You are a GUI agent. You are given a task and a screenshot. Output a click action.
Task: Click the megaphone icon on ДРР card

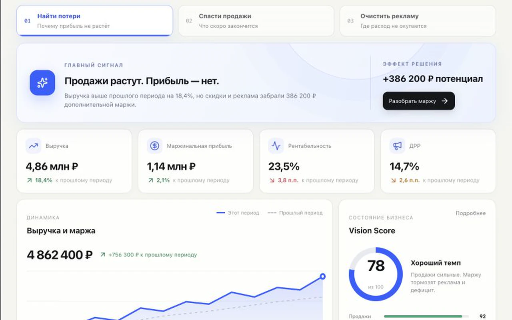(x=397, y=146)
